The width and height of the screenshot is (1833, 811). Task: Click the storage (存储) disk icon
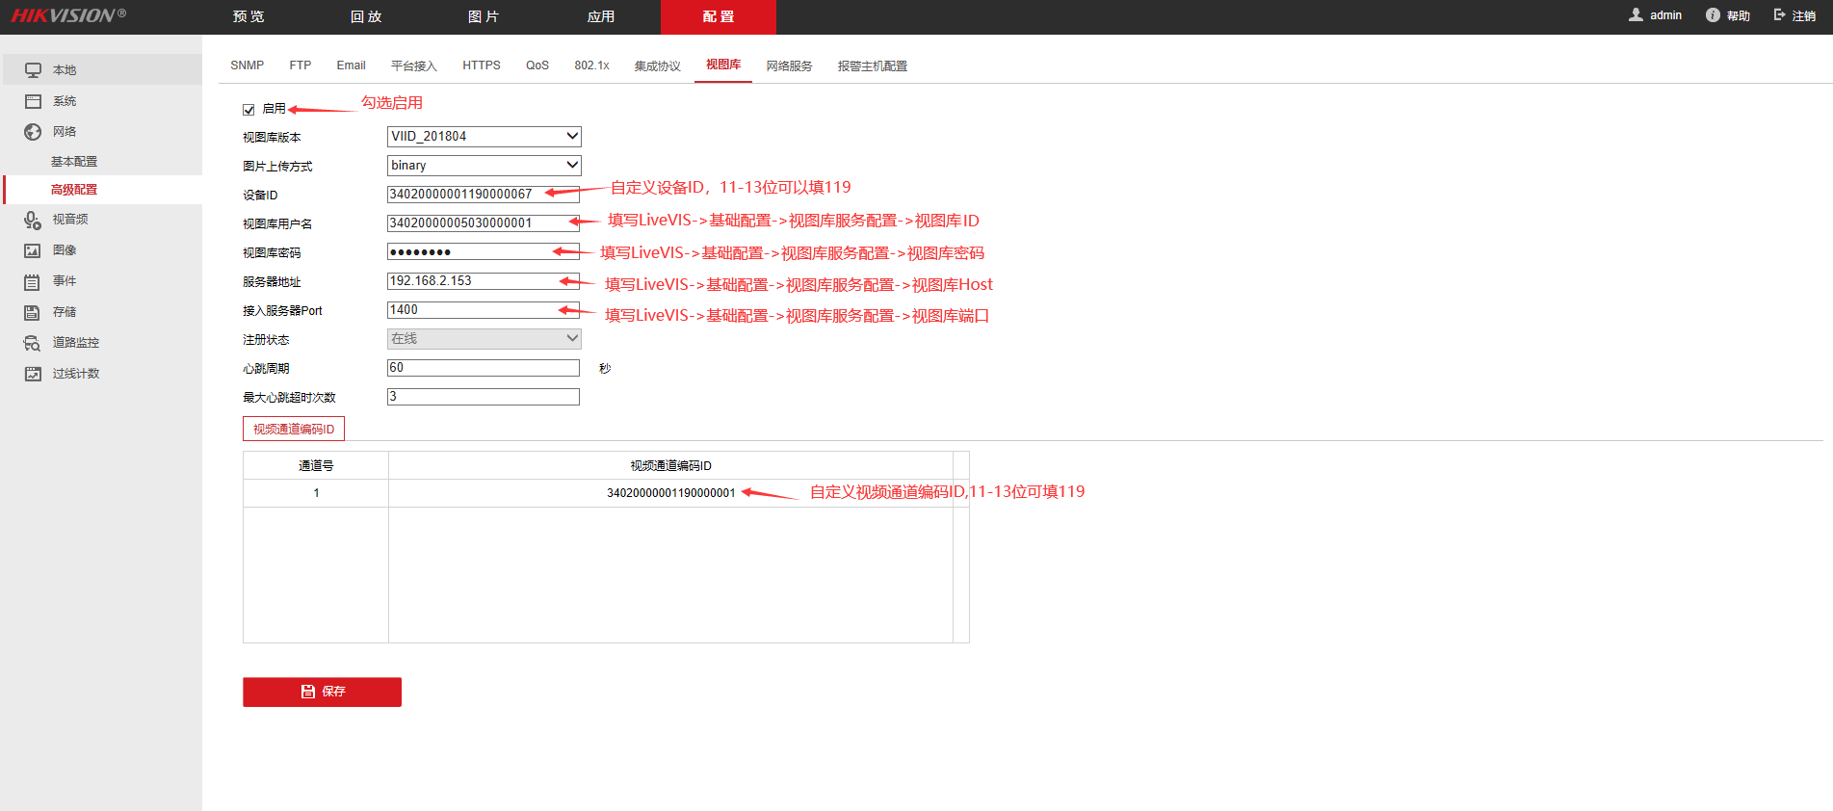pos(33,312)
